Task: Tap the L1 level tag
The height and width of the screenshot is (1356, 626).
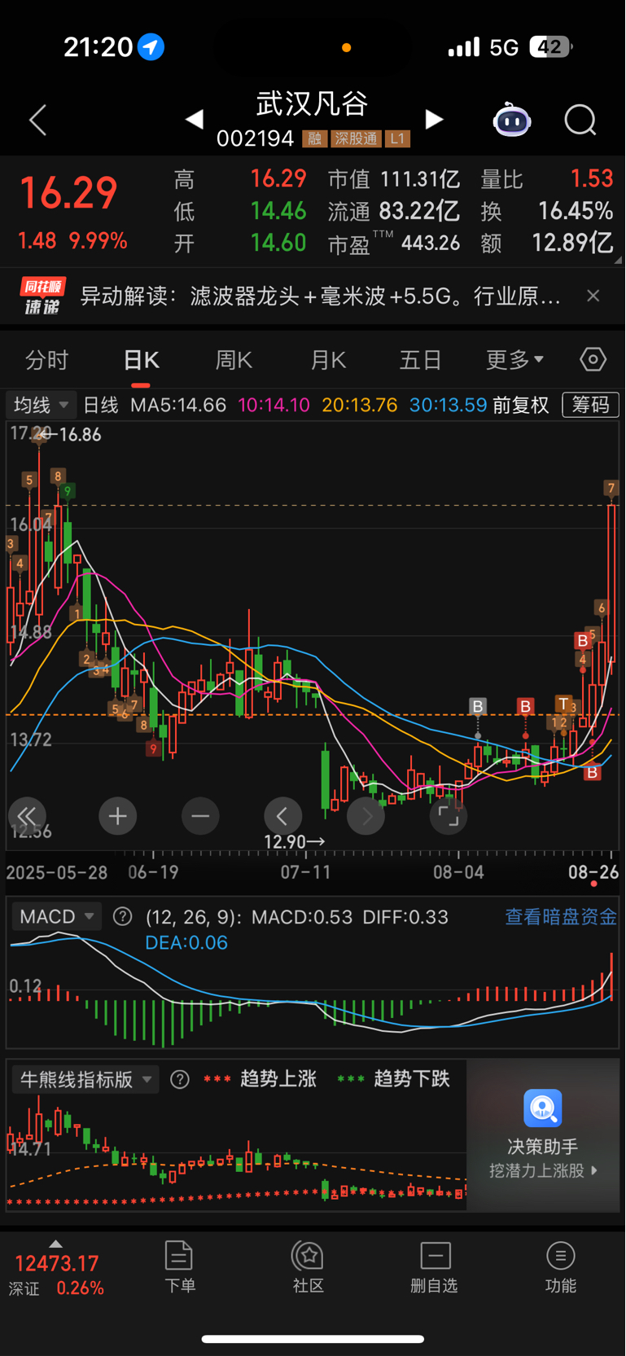Action: tap(397, 139)
